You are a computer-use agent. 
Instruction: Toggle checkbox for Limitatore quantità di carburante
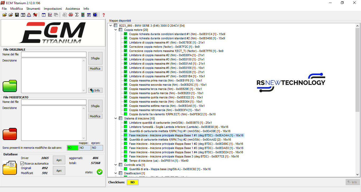click(x=126, y=123)
